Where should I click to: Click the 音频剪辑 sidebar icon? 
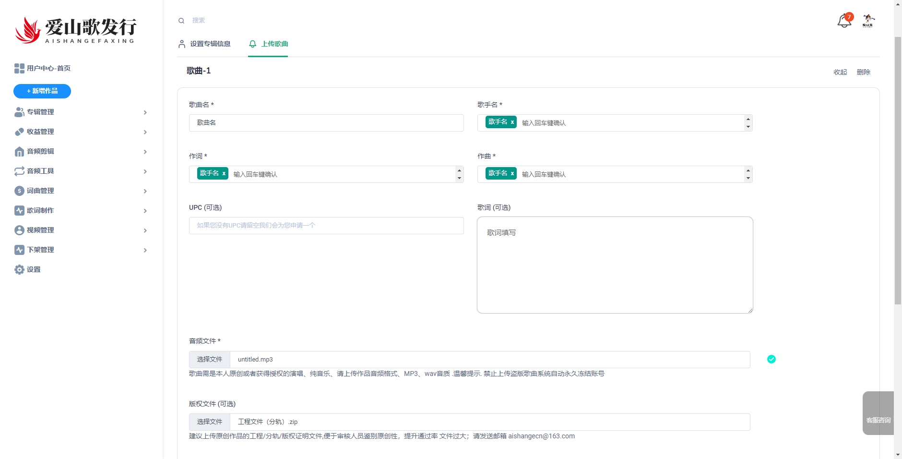coord(19,152)
